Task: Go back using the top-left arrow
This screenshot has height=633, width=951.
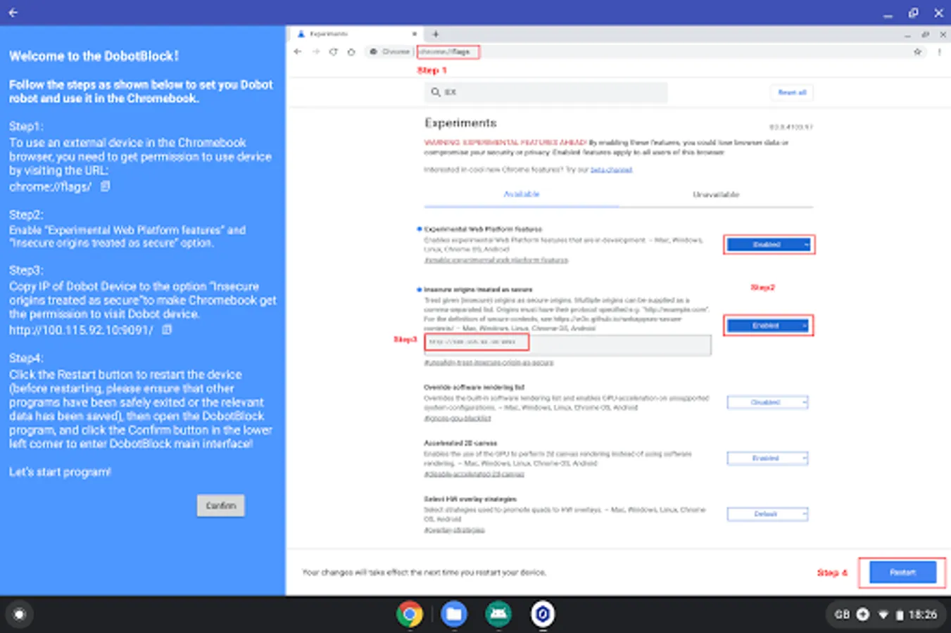Action: 13,12
